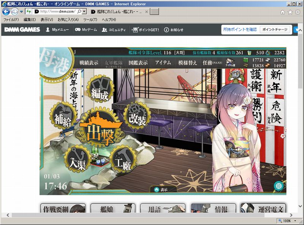Open the お知らせ notices link
This screenshot has height=225, width=304.
174,30
